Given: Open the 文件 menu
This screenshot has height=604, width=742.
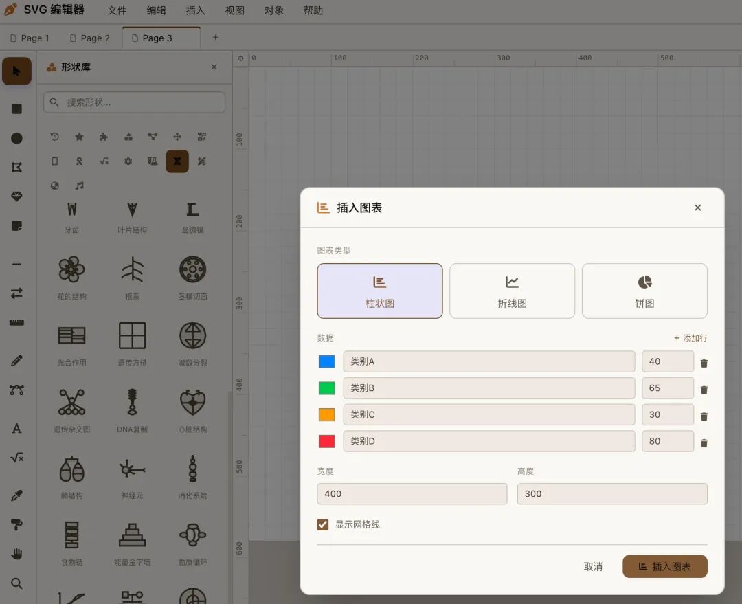Looking at the screenshot, I should 117,10.
